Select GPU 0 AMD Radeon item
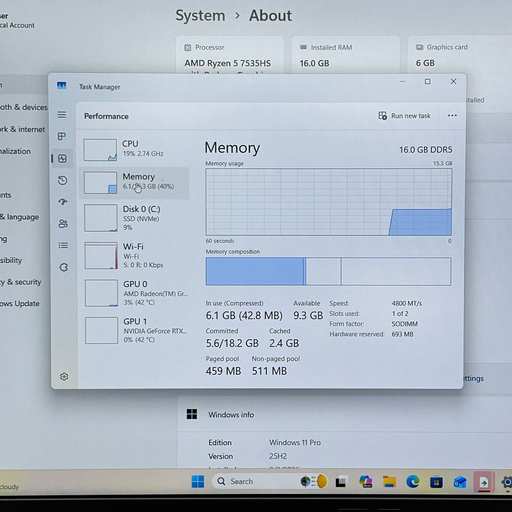512x512 pixels. click(x=134, y=293)
